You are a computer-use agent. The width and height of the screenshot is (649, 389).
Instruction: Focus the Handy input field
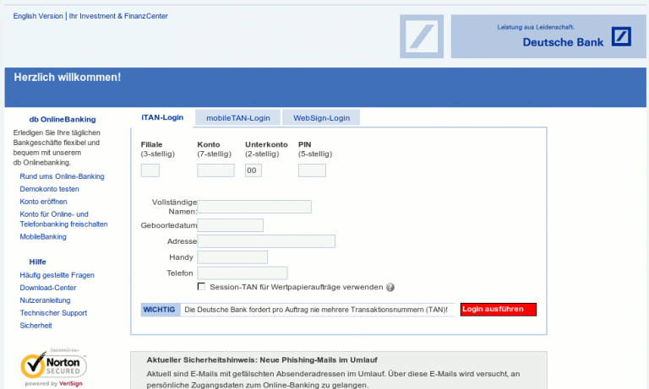(x=232, y=257)
